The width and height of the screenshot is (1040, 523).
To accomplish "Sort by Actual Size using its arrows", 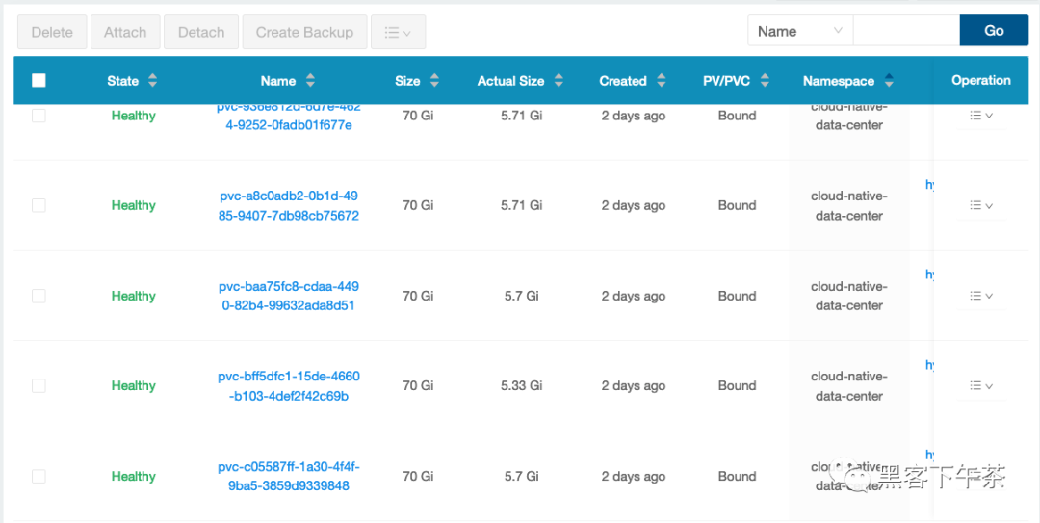I will click(559, 81).
